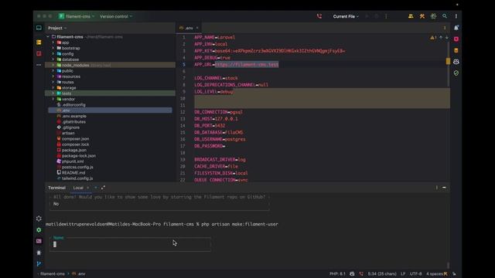Open the main toolbar kebab menu
Screen dimensions: 495x278
(456, 16)
